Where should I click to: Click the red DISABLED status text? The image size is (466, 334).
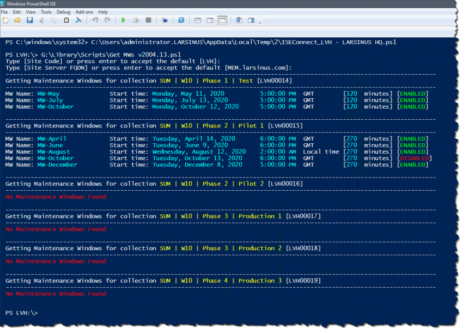(414, 158)
